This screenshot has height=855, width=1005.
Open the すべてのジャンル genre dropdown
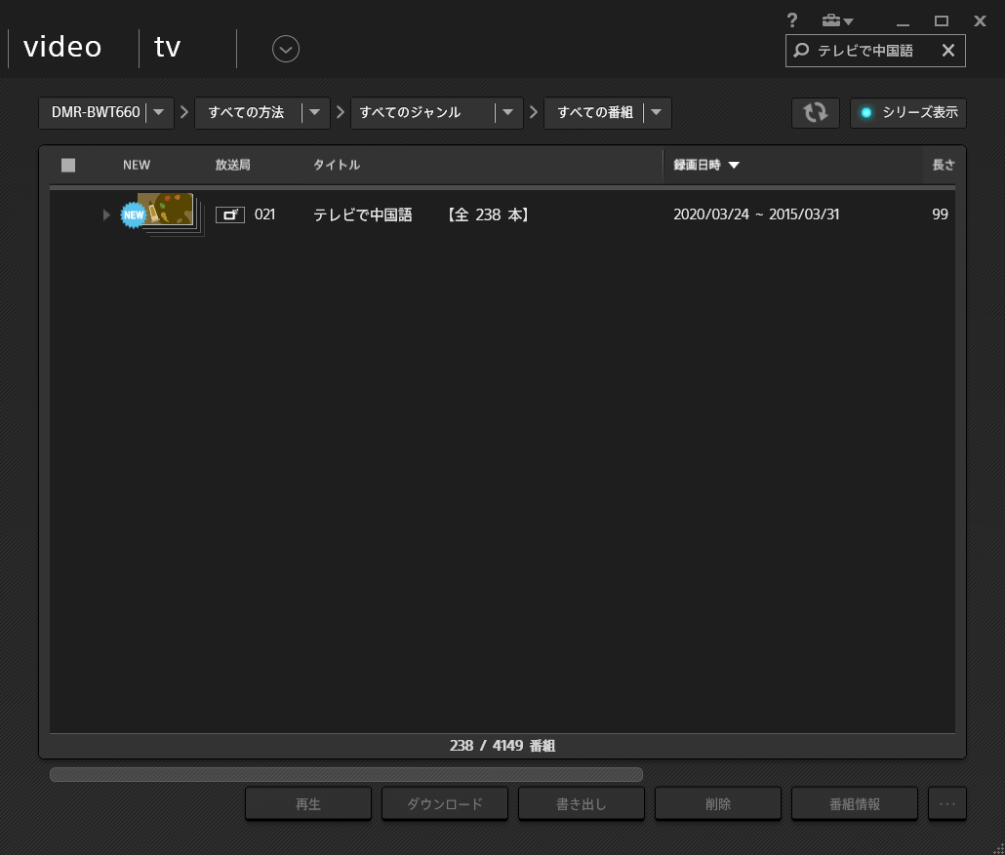507,112
